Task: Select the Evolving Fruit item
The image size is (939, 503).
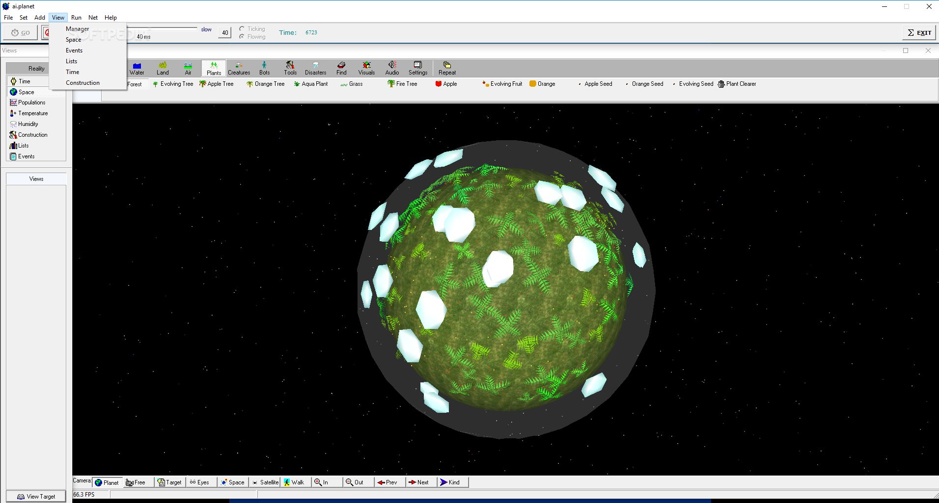Action: (502, 84)
